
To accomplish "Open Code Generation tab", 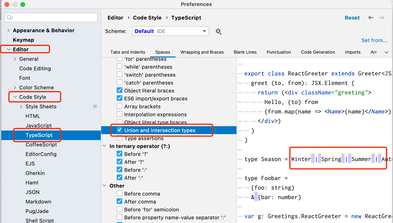I will [318, 52].
